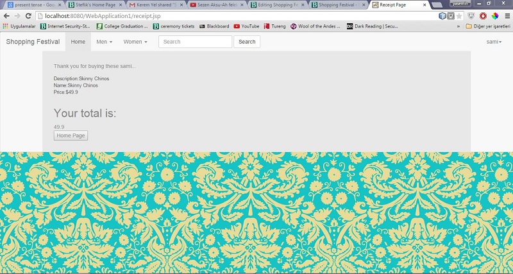Image resolution: width=513 pixels, height=274 pixels.
Task: Click the colorful pinwheel extension icon
Action: pyautogui.click(x=494, y=15)
